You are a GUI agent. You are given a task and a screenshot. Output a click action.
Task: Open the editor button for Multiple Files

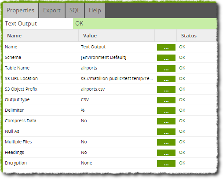[x=166, y=142]
